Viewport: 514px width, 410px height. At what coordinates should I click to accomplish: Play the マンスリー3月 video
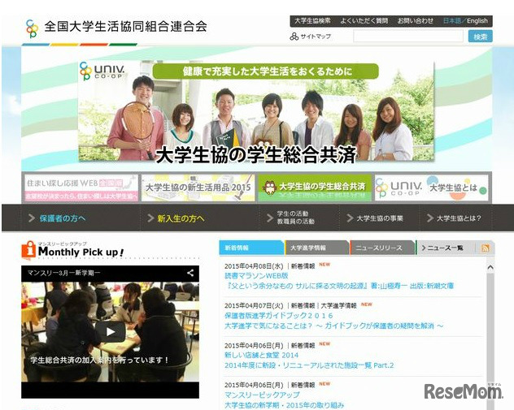tap(110, 332)
